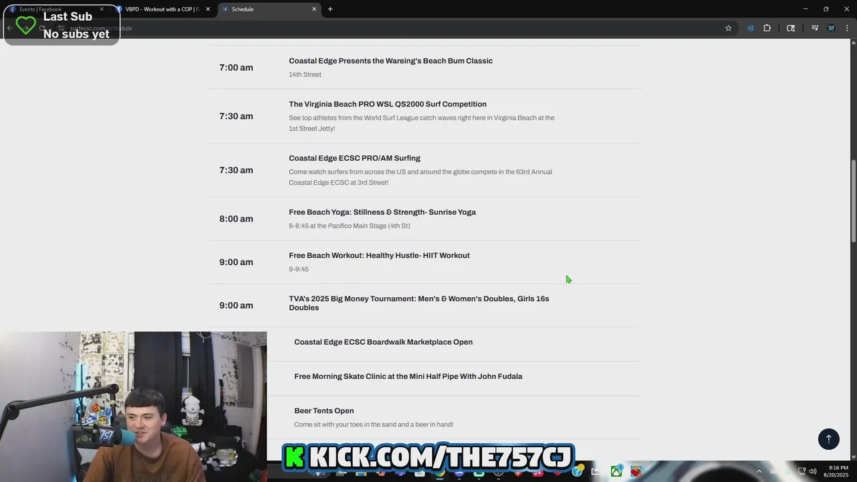Close the Schedule tab
Screen dimensions: 857x482
pyautogui.click(x=314, y=9)
